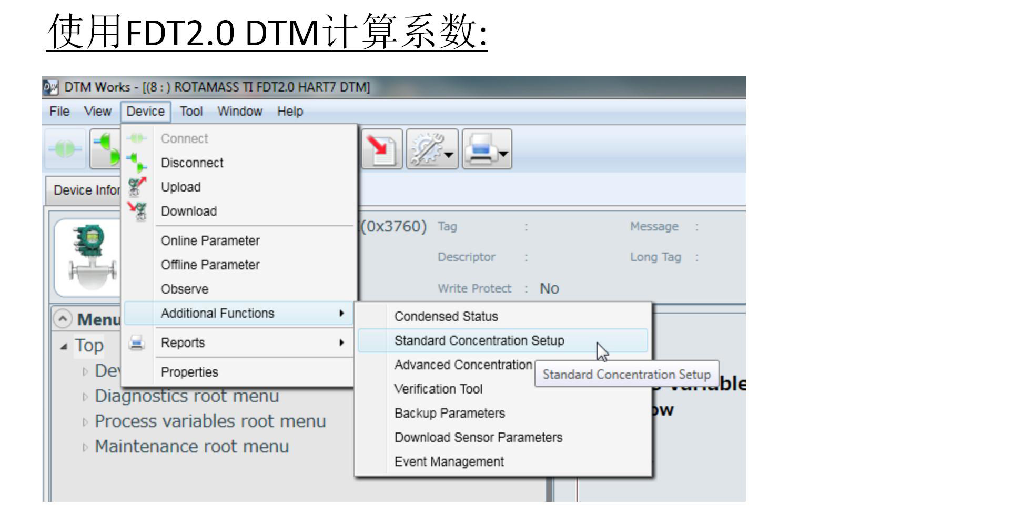1010x524 pixels.
Task: Select Backup Parameters
Action: click(450, 414)
